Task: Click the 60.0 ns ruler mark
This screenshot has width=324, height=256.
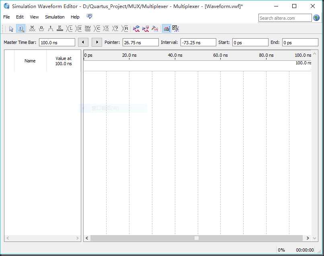Action: (x=220, y=55)
